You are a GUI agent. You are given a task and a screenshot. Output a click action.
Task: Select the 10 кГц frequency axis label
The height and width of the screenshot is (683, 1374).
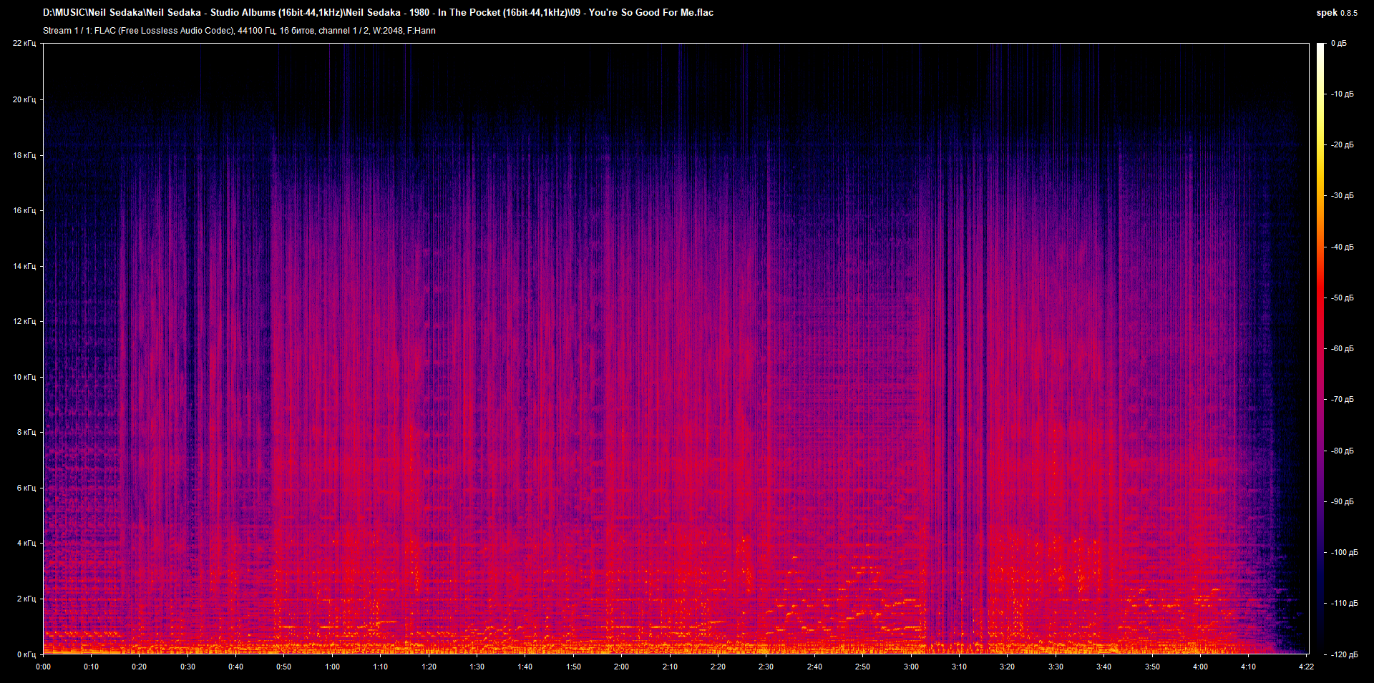click(24, 377)
